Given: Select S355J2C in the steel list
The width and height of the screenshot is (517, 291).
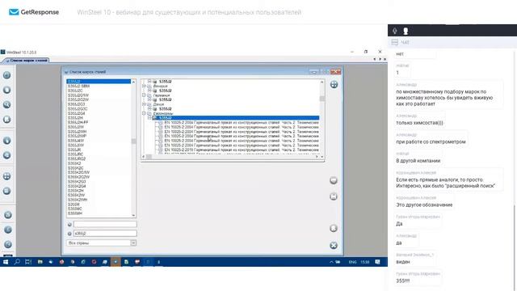Looking at the screenshot, I should coord(75,91).
